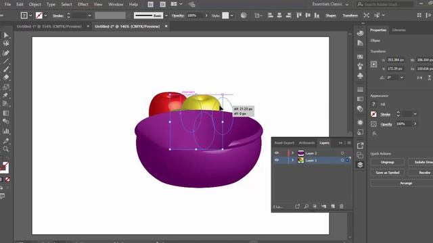Click the Isolate Selected Object icon

tap(367, 16)
